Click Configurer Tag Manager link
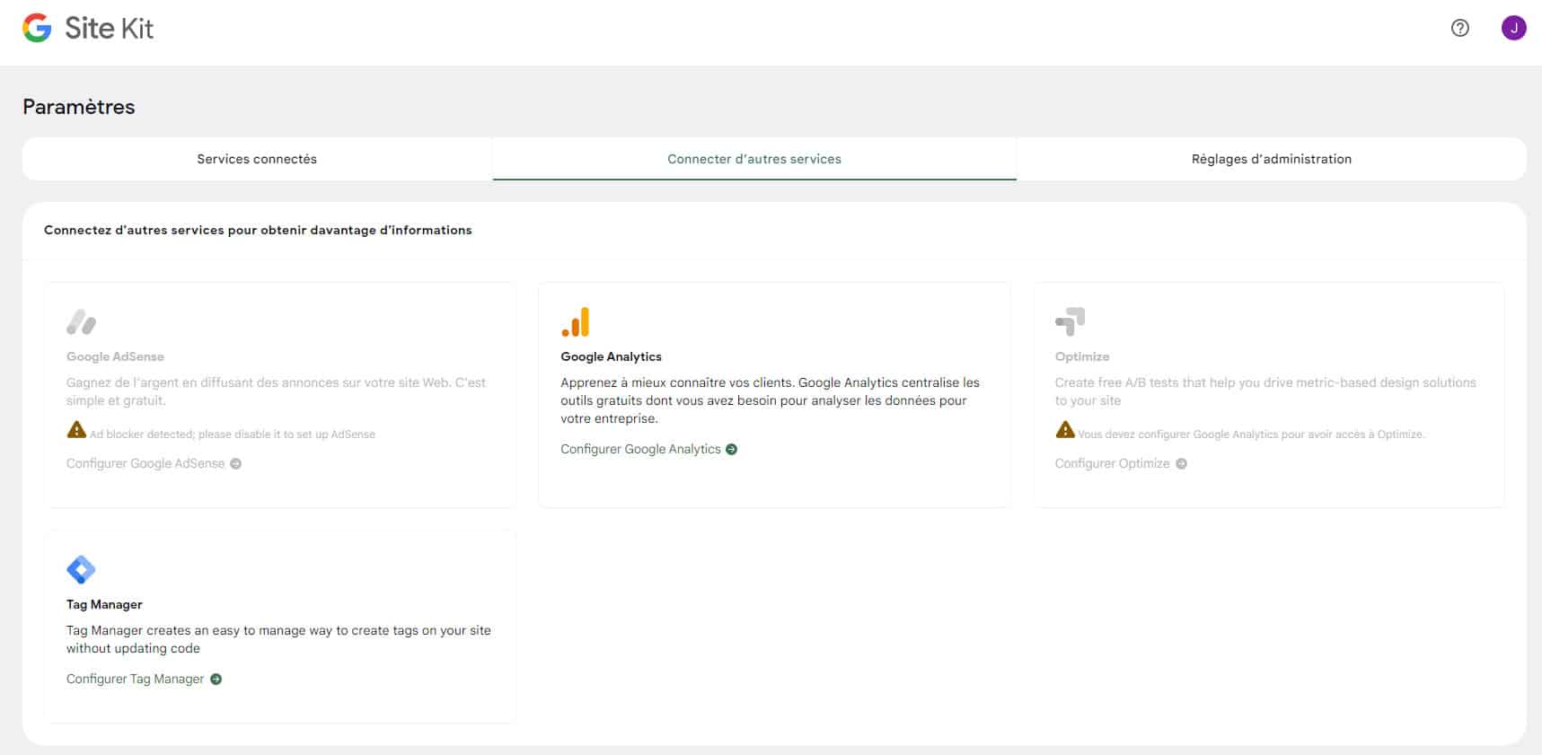1542x755 pixels. [136, 679]
